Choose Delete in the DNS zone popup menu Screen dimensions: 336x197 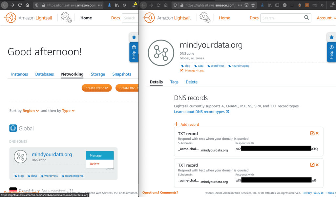coord(100,164)
